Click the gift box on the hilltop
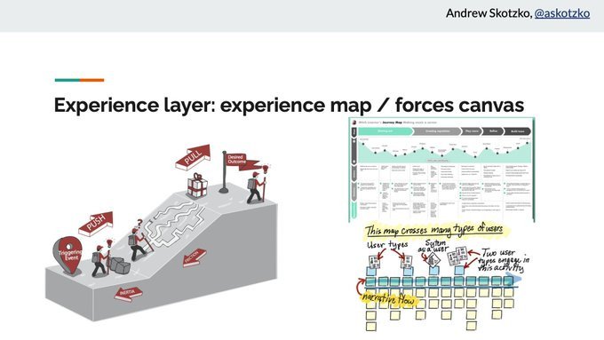The width and height of the screenshot is (604, 340). 197,186
